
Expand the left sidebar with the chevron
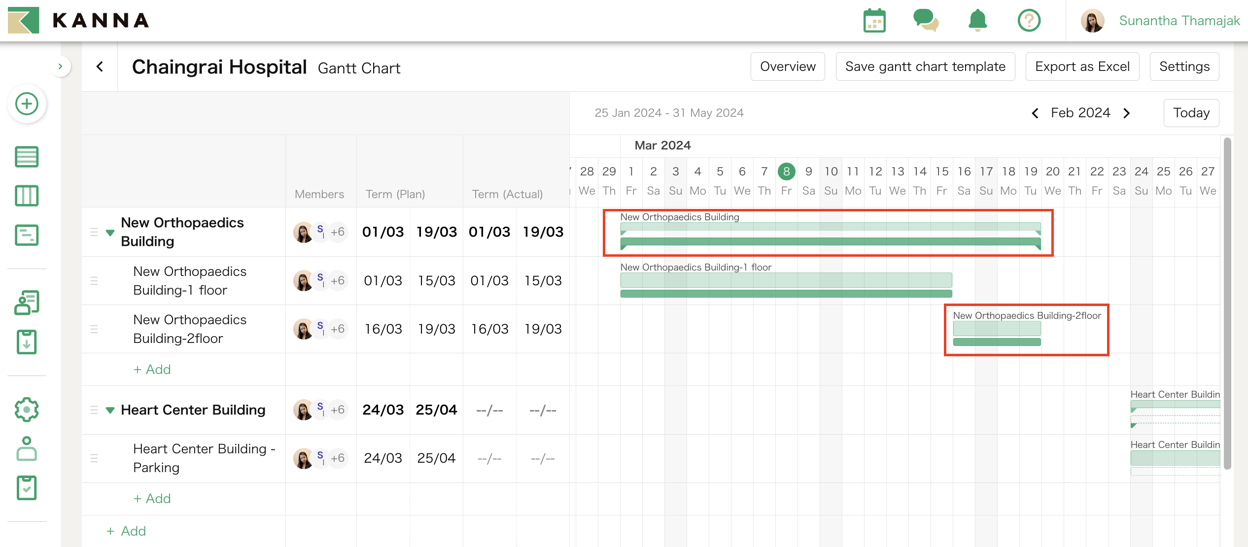pyautogui.click(x=60, y=66)
